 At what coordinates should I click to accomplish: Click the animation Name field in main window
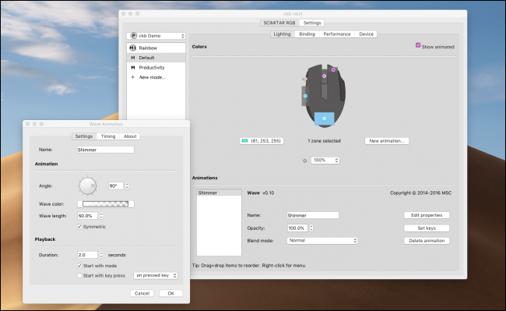coord(313,215)
